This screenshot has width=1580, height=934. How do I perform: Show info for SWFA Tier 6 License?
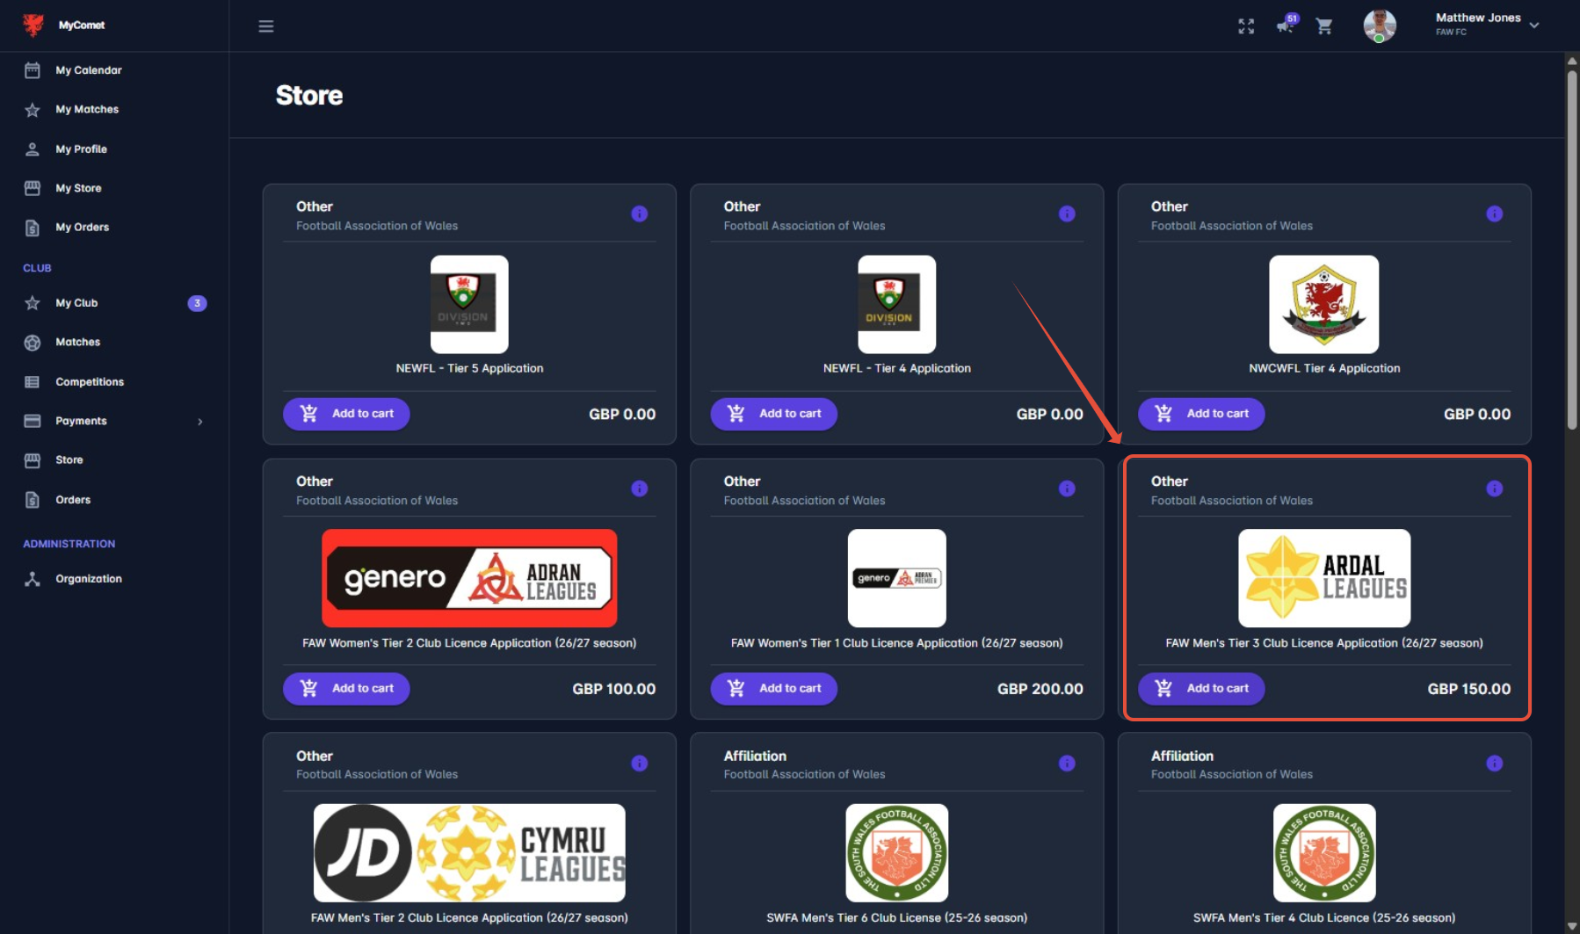1067,764
